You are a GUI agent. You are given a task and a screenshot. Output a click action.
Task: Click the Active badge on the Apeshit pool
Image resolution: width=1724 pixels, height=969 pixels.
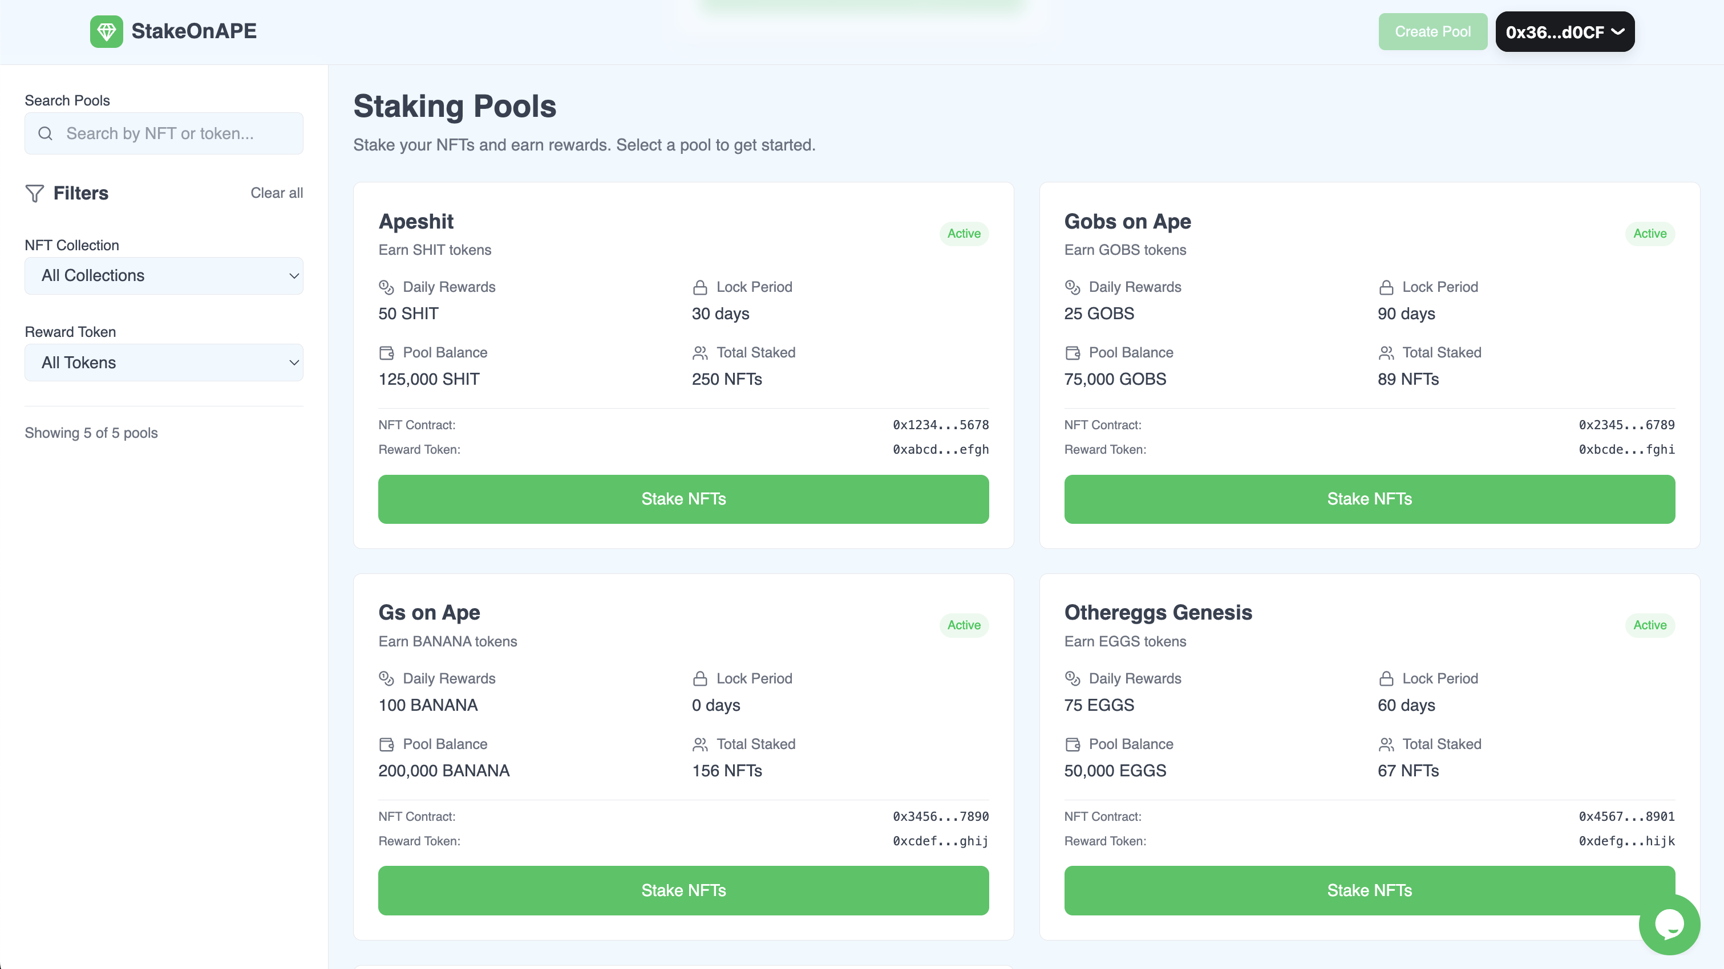(x=964, y=233)
